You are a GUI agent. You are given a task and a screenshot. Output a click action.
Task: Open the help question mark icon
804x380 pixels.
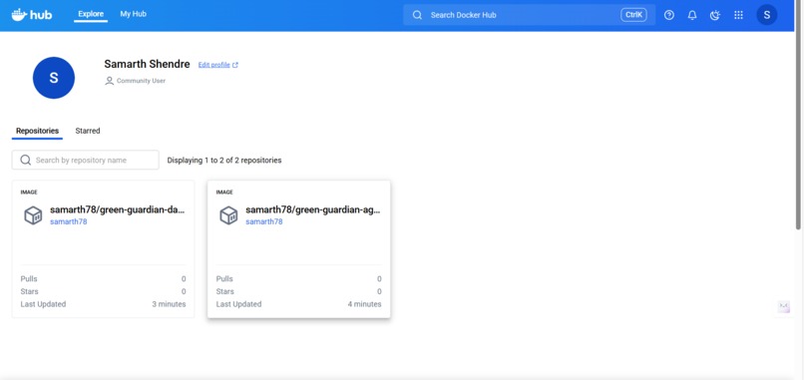point(669,15)
